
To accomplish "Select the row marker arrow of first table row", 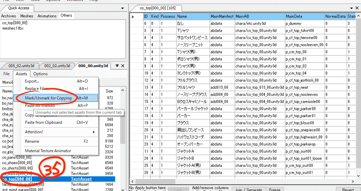I will [133, 16].
